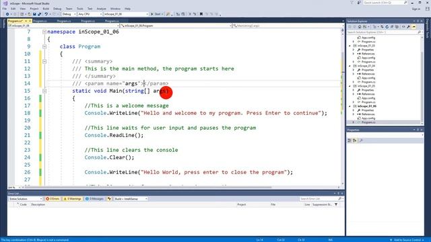The height and width of the screenshot is (242, 431).
Task: Click the highlighted Preview Selected Items icon
Action: [413, 27]
